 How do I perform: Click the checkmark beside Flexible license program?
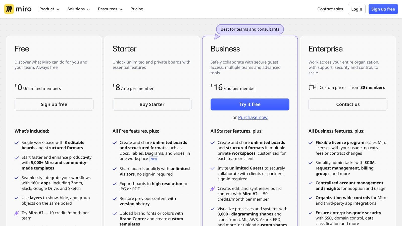tap(311, 143)
